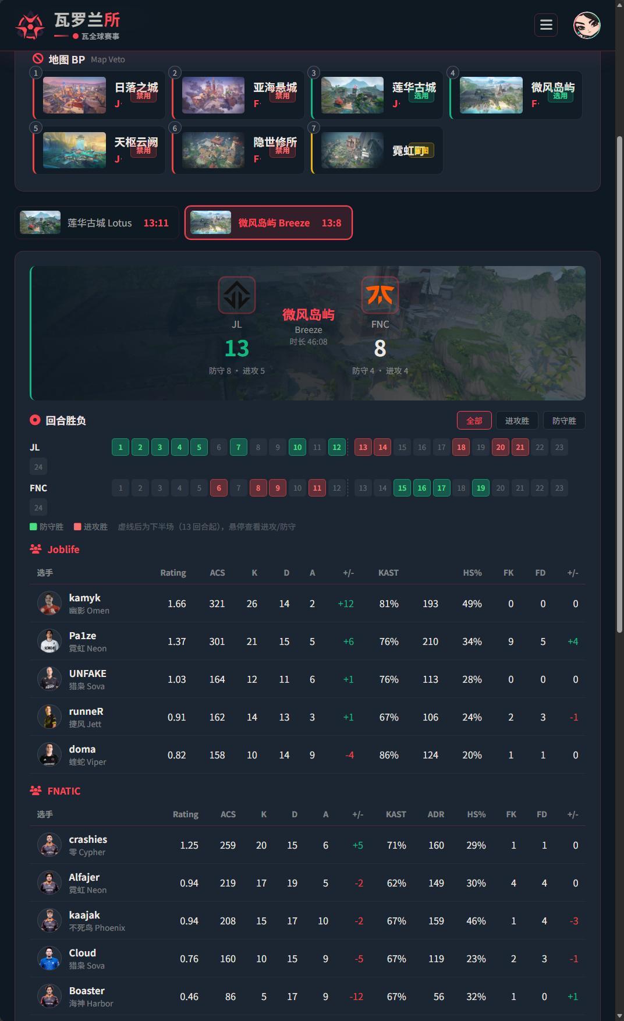
Task: Open the hamburger menu
Action: 546,25
